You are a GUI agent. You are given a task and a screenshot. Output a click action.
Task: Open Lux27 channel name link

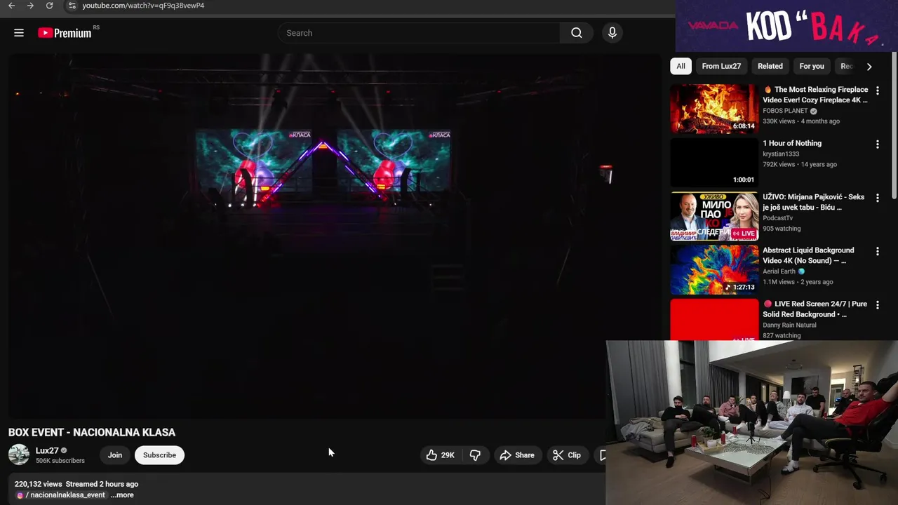point(47,450)
